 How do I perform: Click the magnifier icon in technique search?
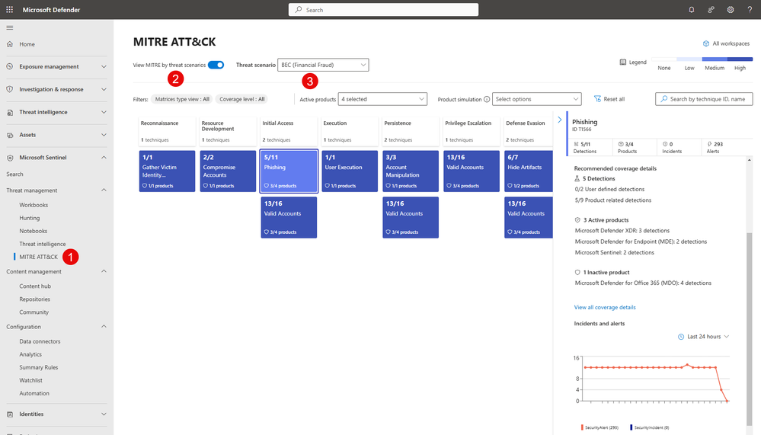click(664, 99)
